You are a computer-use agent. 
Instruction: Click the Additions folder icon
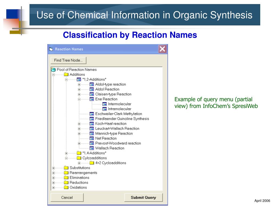tap(66, 74)
